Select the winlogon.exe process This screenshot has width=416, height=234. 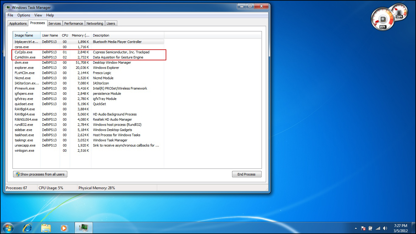point(89,151)
